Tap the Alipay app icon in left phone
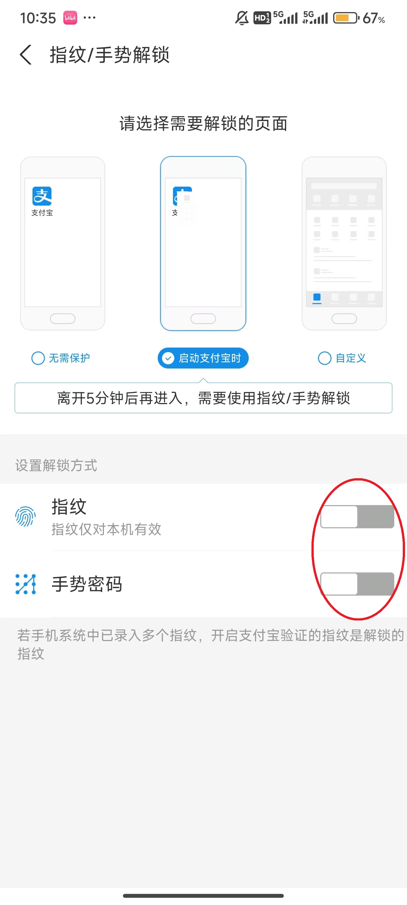Viewport: 407px width, 905px height. pos(42,196)
